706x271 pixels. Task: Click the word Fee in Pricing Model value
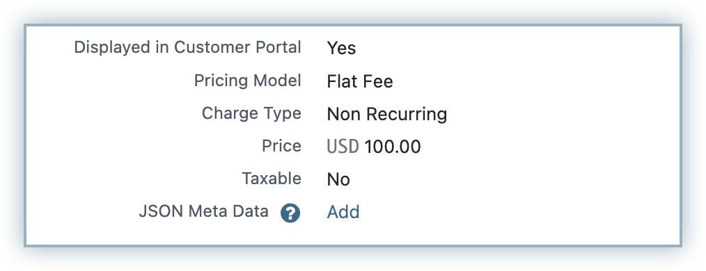(x=378, y=81)
